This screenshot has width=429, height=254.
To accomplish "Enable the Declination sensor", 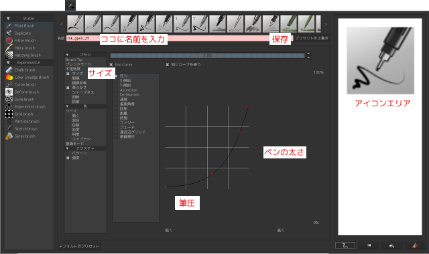I will coord(116,95).
